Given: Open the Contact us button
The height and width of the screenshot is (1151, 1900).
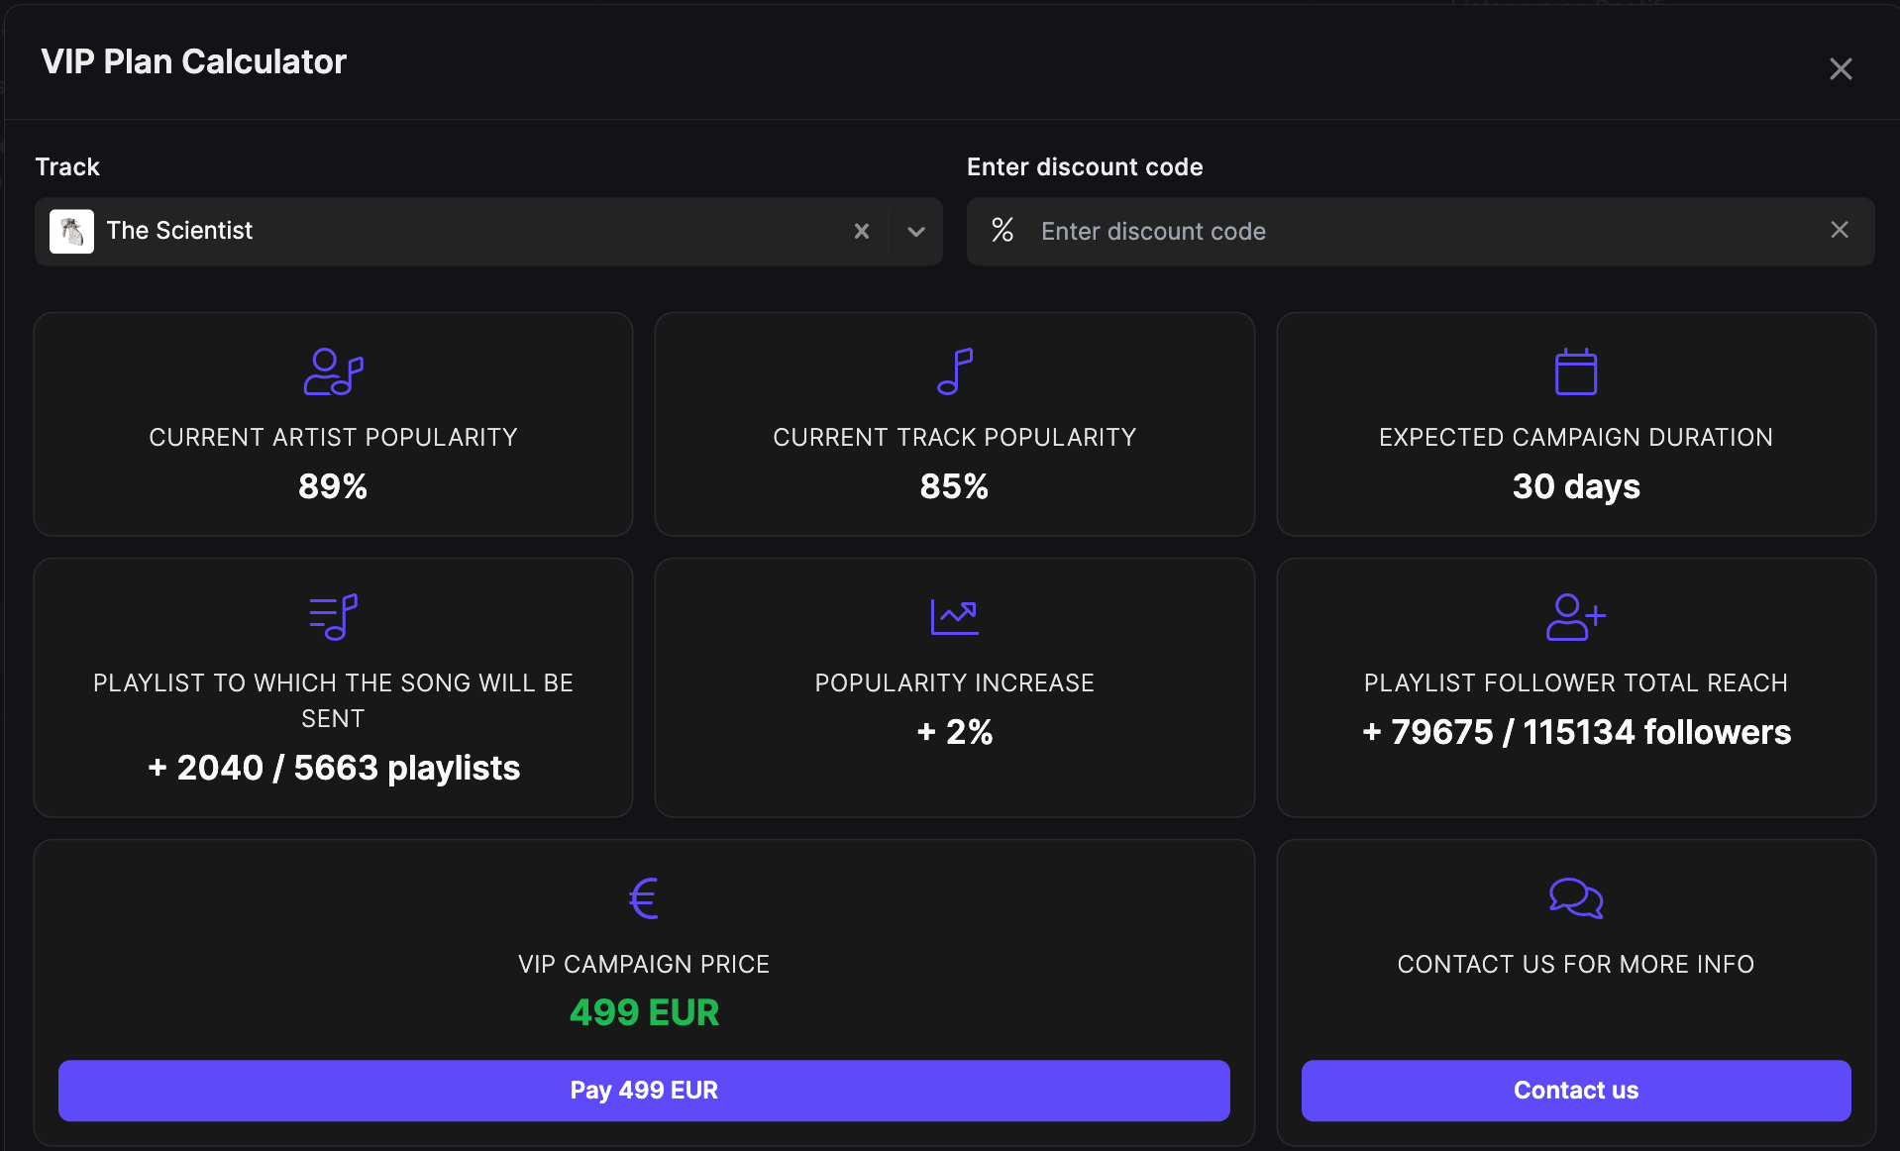Looking at the screenshot, I should pos(1576,1091).
